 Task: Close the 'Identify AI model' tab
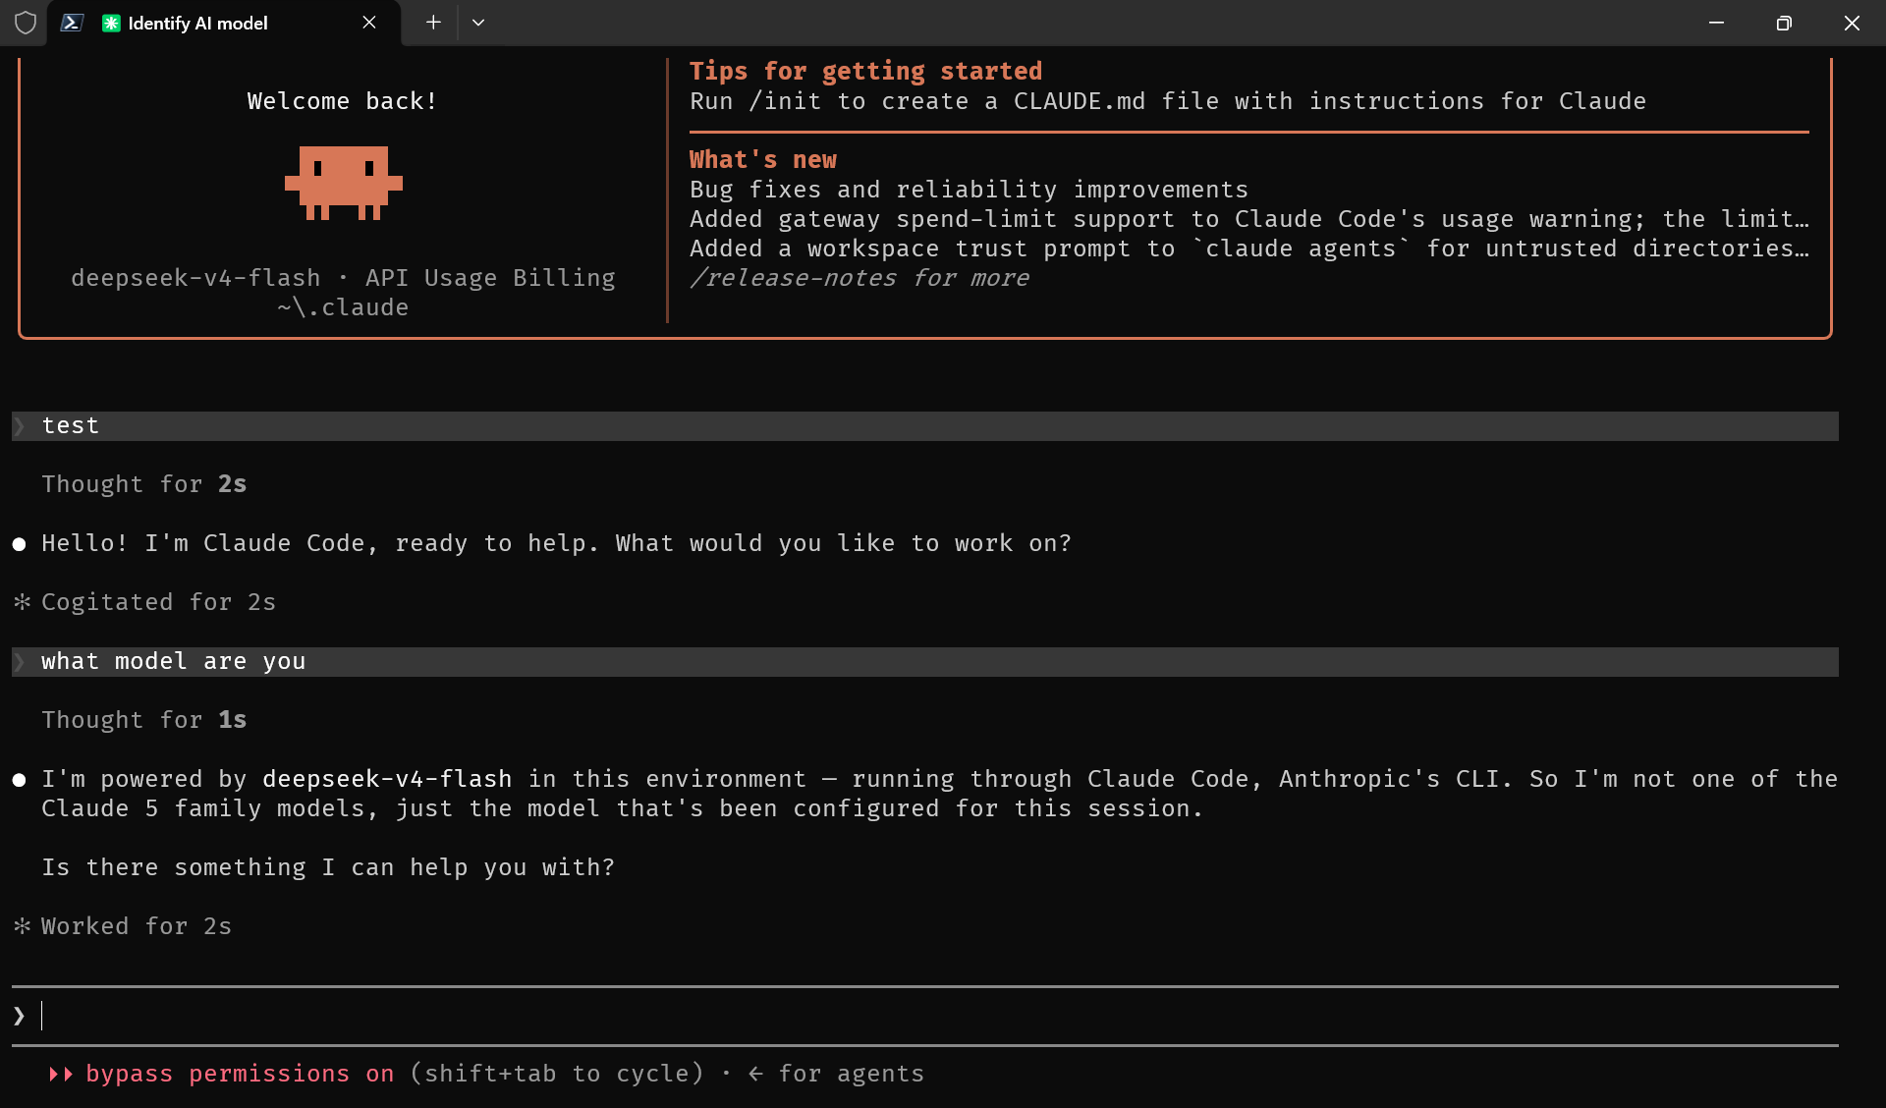click(369, 23)
